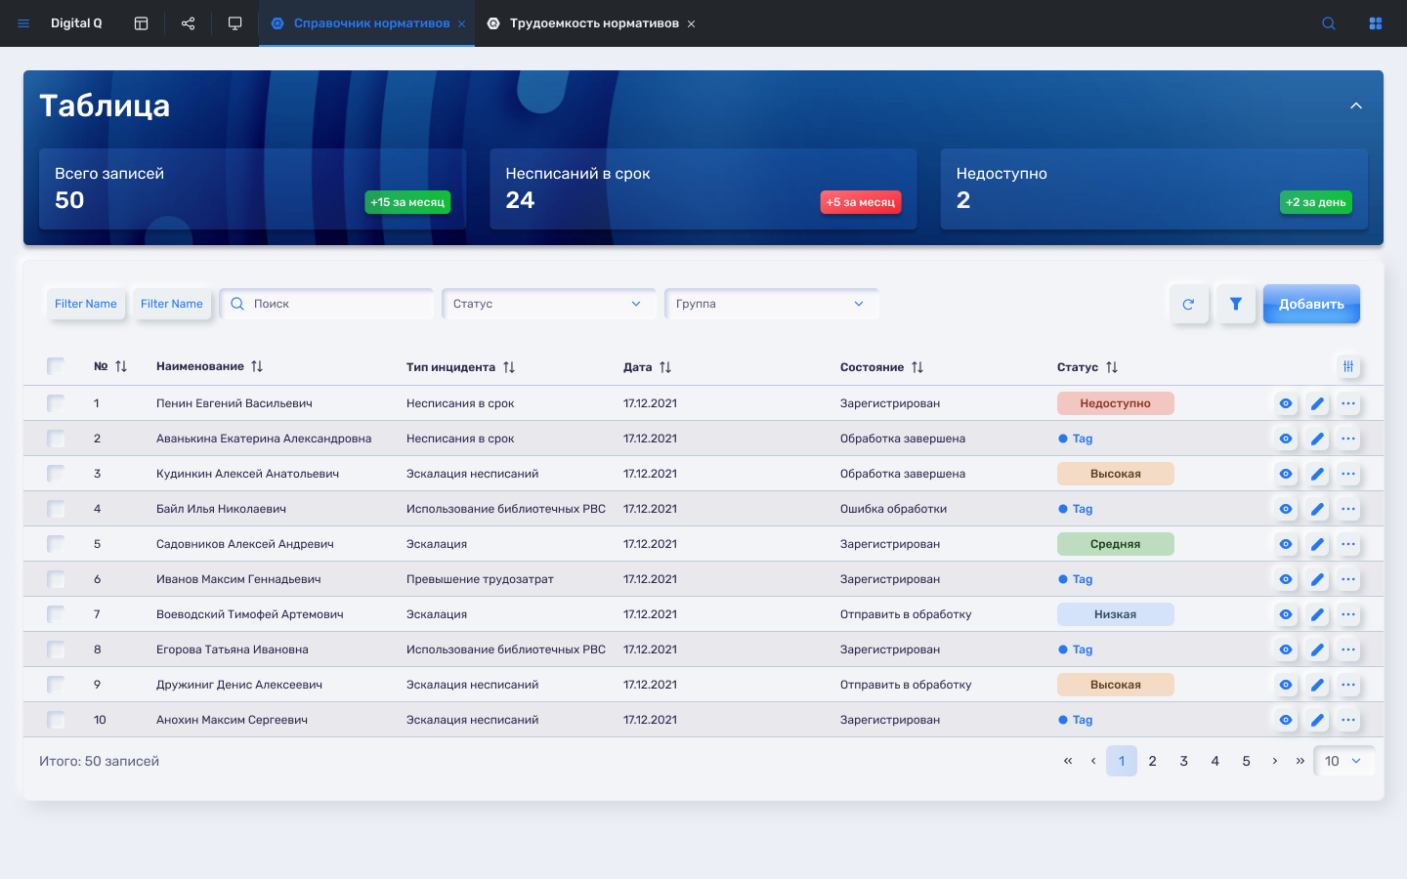Open column settings icon in table header
The height and width of the screenshot is (879, 1407).
pyautogui.click(x=1348, y=366)
